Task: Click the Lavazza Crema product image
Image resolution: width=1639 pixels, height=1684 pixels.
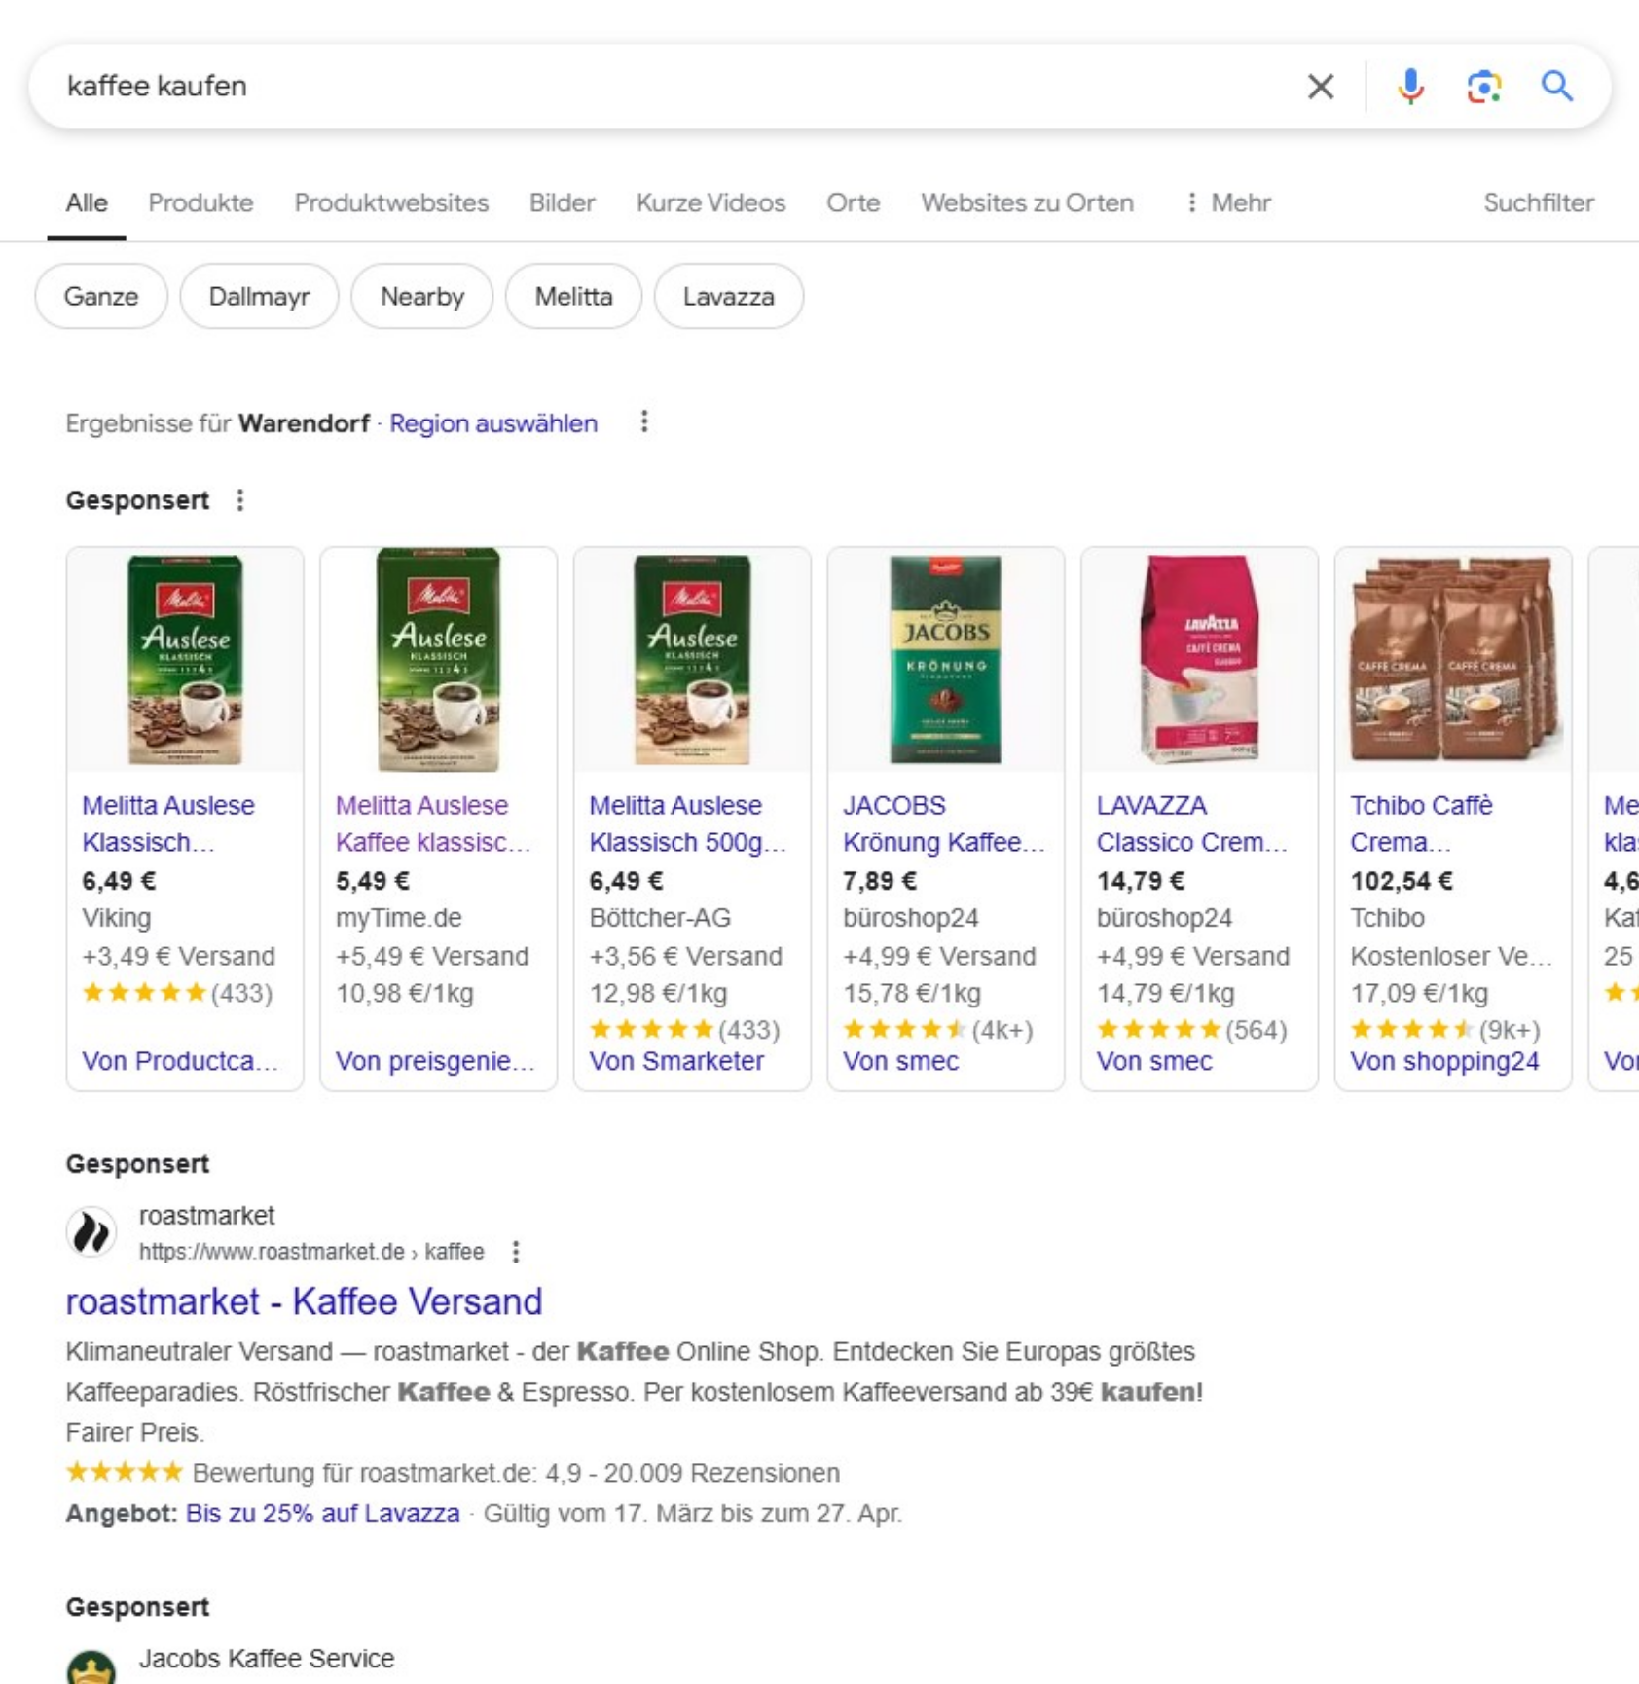Action: click(1199, 660)
